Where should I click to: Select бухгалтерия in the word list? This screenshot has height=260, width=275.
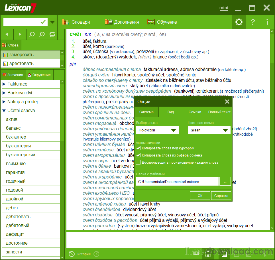click(x=19, y=146)
